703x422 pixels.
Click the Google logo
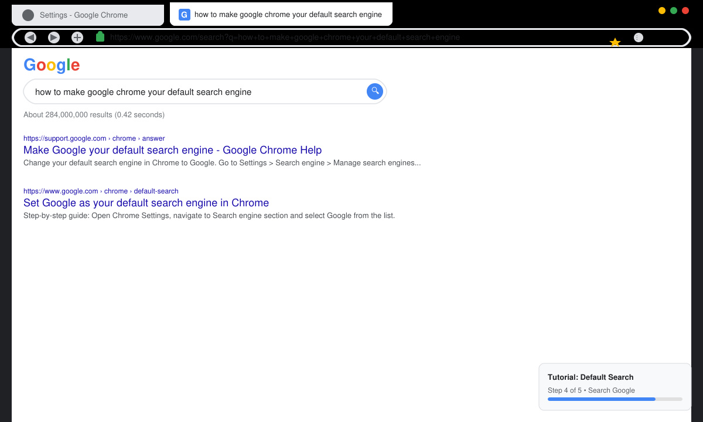coord(52,65)
